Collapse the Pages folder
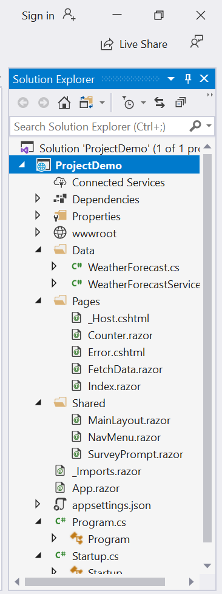Screen dimensions: 222x594 tap(38, 301)
